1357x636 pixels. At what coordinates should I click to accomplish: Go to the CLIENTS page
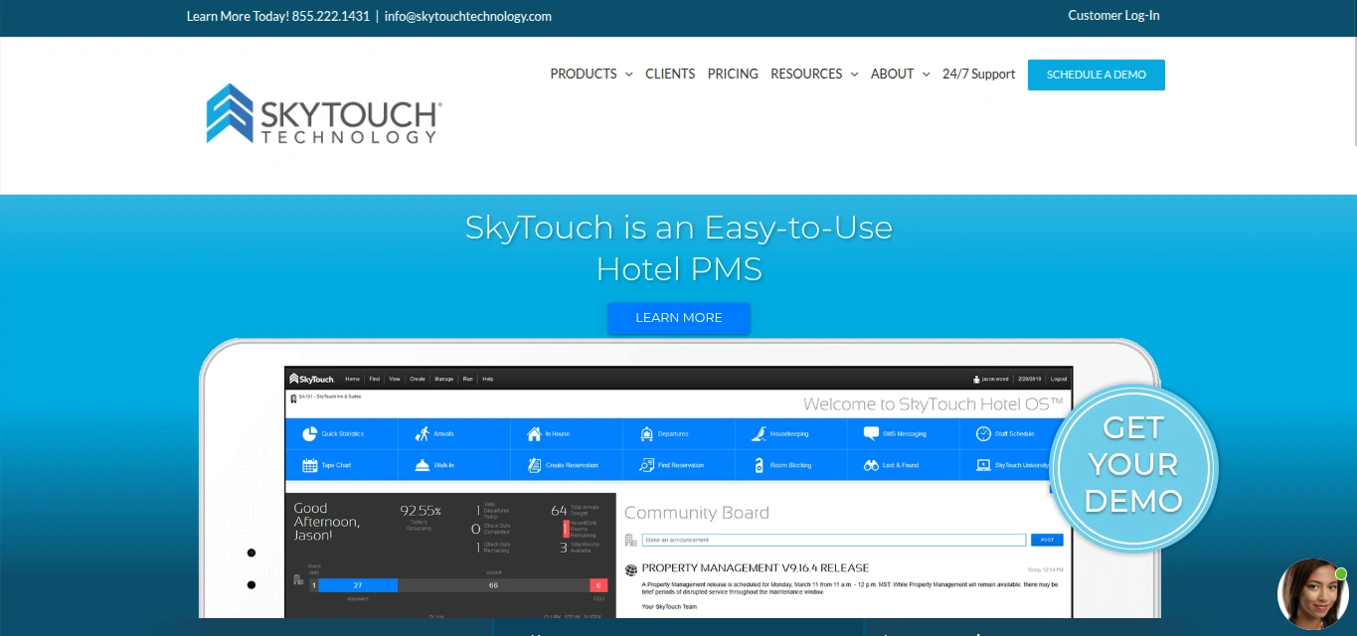point(670,74)
